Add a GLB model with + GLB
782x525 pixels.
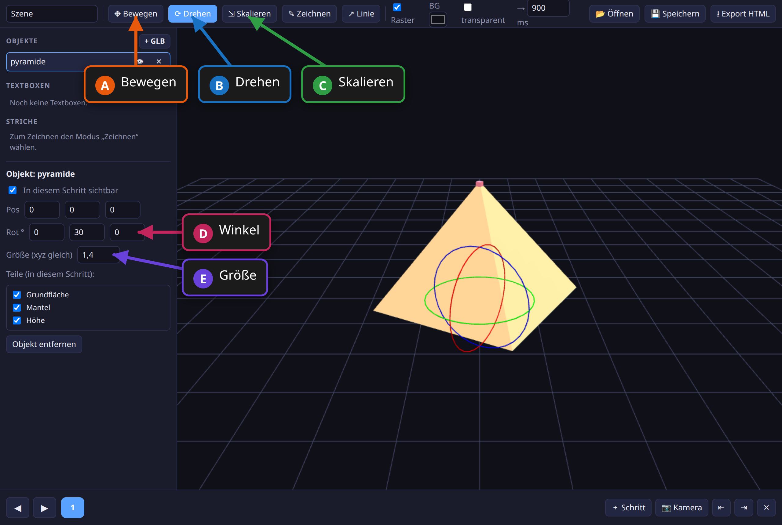(x=155, y=41)
